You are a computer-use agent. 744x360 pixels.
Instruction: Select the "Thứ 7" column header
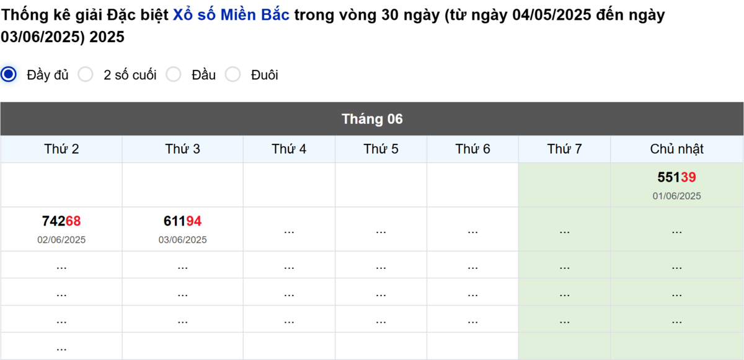[564, 149]
